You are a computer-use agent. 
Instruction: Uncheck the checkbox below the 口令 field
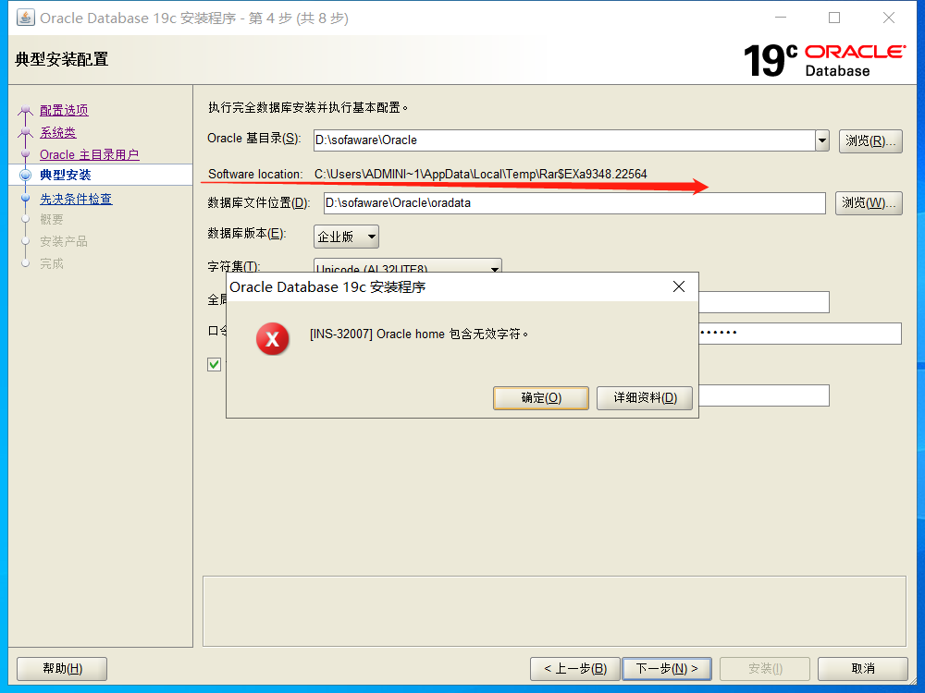(x=214, y=364)
